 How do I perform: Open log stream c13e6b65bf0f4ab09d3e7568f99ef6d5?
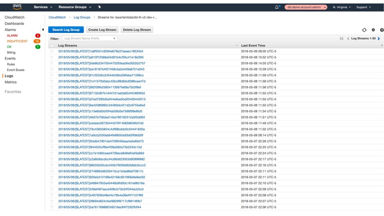[x=100, y=111]
